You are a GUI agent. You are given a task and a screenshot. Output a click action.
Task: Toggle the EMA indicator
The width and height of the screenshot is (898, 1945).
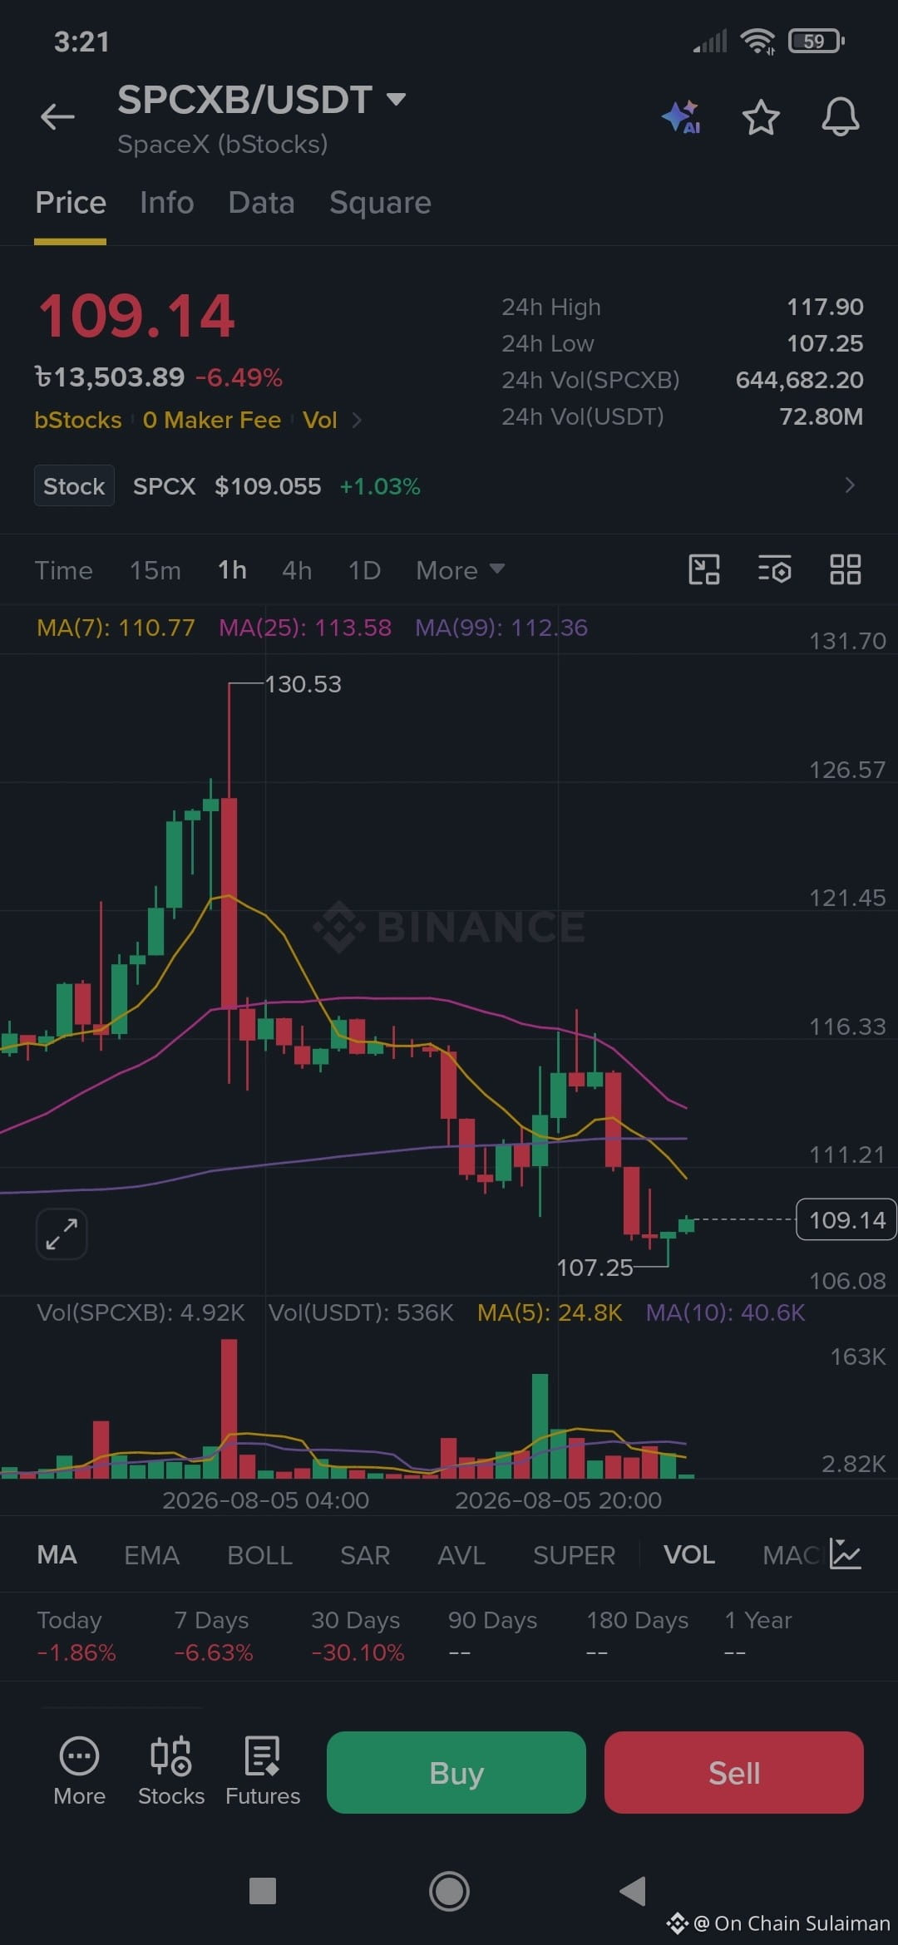tap(151, 1554)
